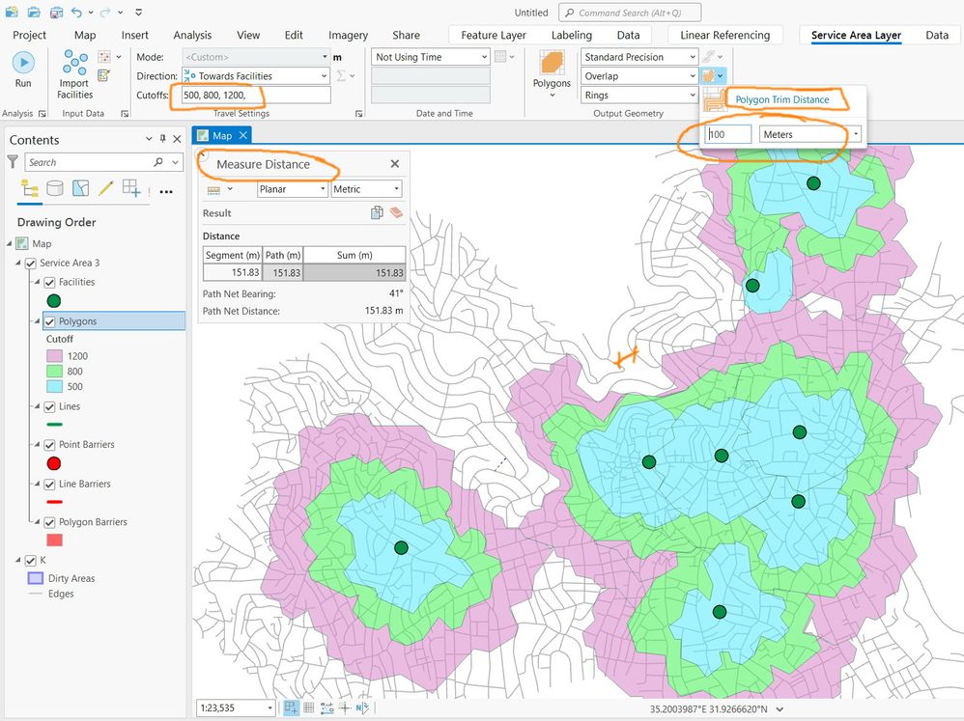This screenshot has height=721, width=964.
Task: Open more list options ellipsis
Action: [x=166, y=192]
